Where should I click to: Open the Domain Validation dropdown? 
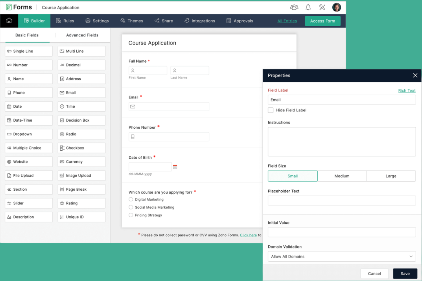point(342,257)
